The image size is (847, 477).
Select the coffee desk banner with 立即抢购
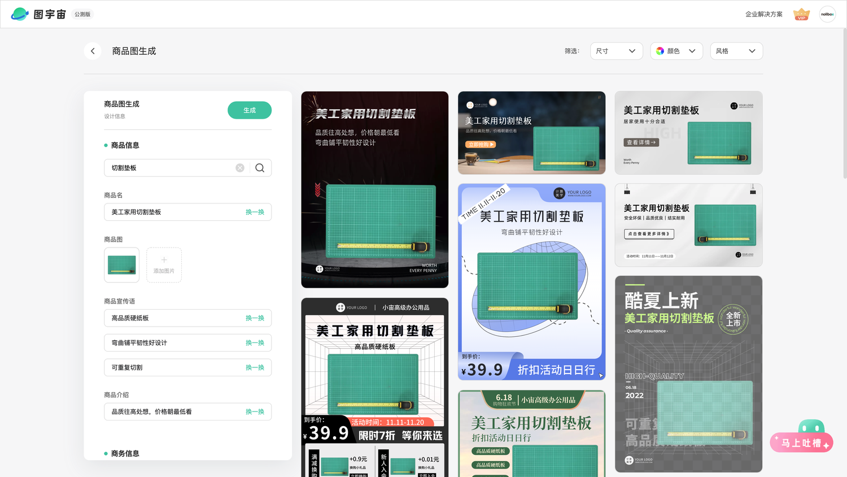point(532,133)
